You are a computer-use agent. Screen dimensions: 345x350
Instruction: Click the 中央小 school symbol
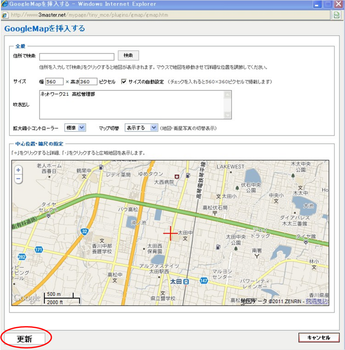[x=276, y=201]
